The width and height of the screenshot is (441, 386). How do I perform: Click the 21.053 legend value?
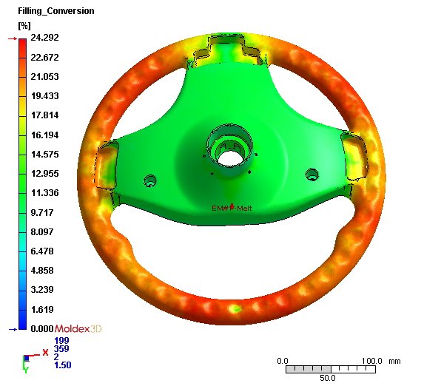click(44, 76)
